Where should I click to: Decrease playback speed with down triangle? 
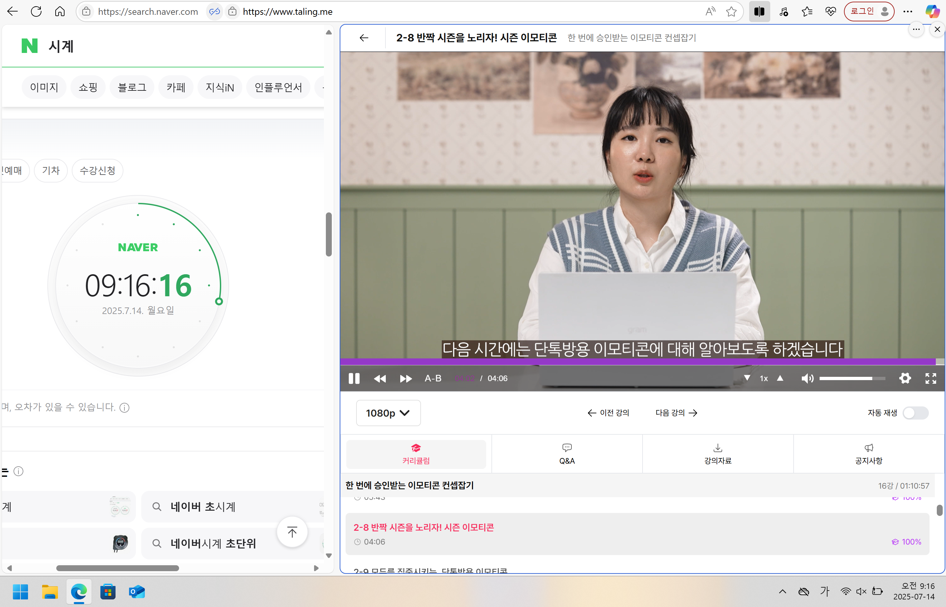[747, 378]
